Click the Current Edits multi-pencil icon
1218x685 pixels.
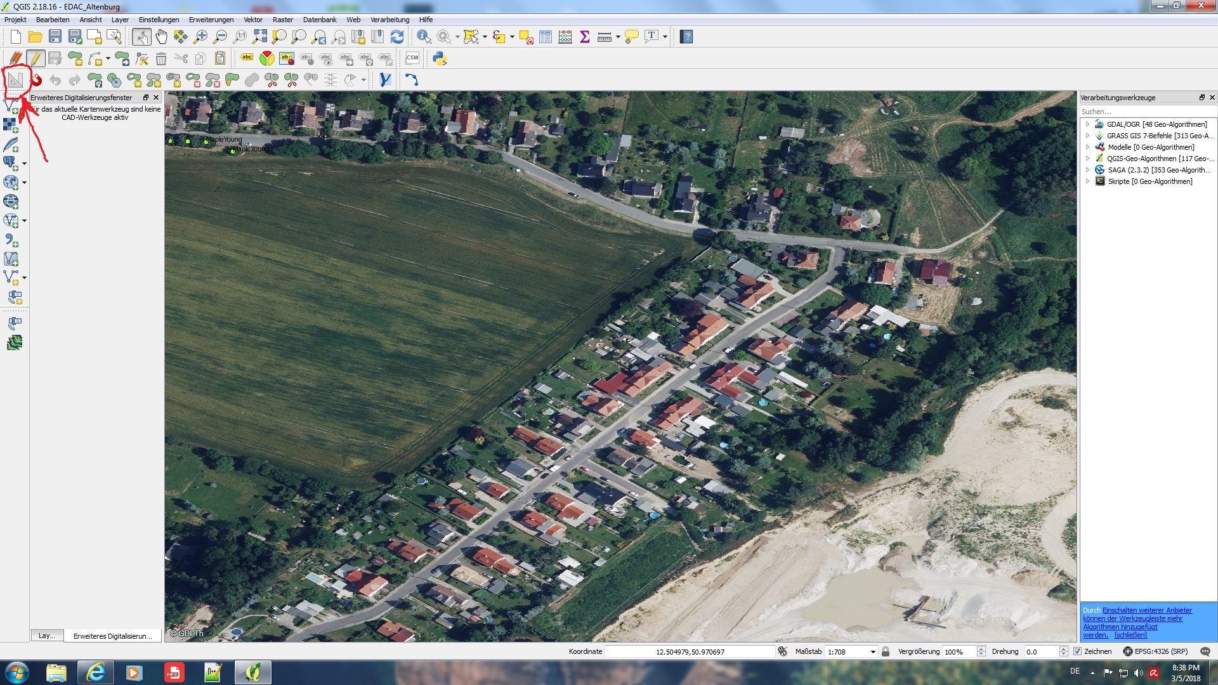[16, 58]
